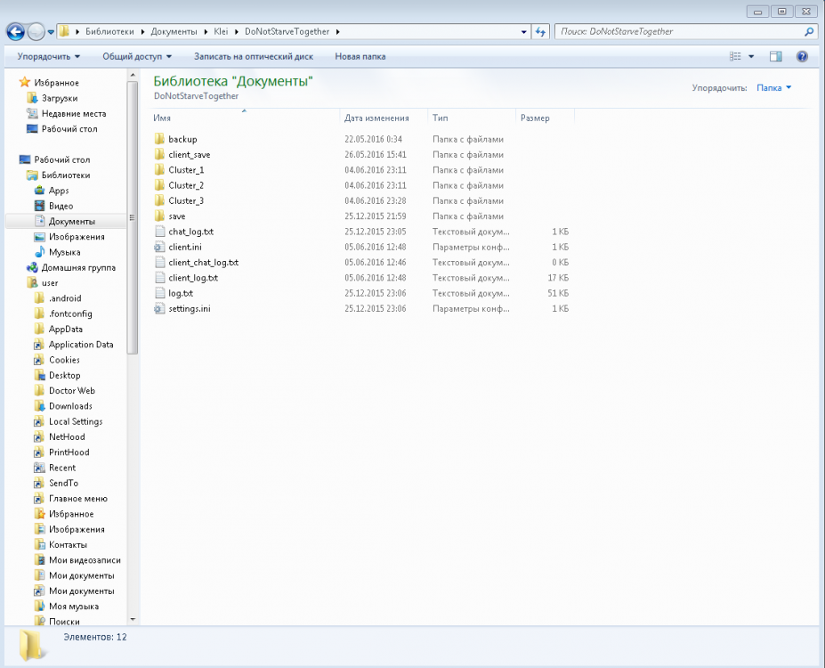Open the view options dropdown arrow
This screenshot has height=668, width=825.
point(751,56)
